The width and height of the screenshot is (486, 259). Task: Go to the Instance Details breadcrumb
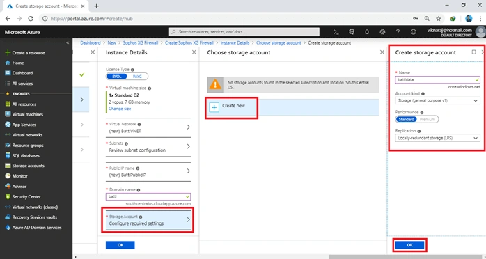235,42
